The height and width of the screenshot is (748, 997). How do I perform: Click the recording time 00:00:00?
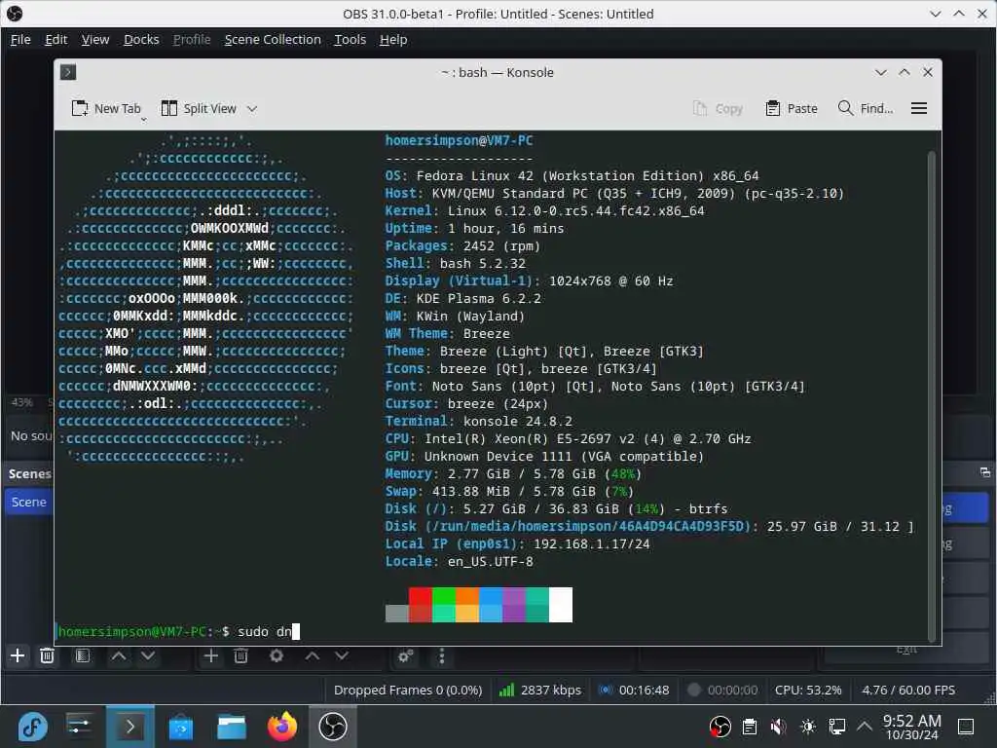pos(723,691)
